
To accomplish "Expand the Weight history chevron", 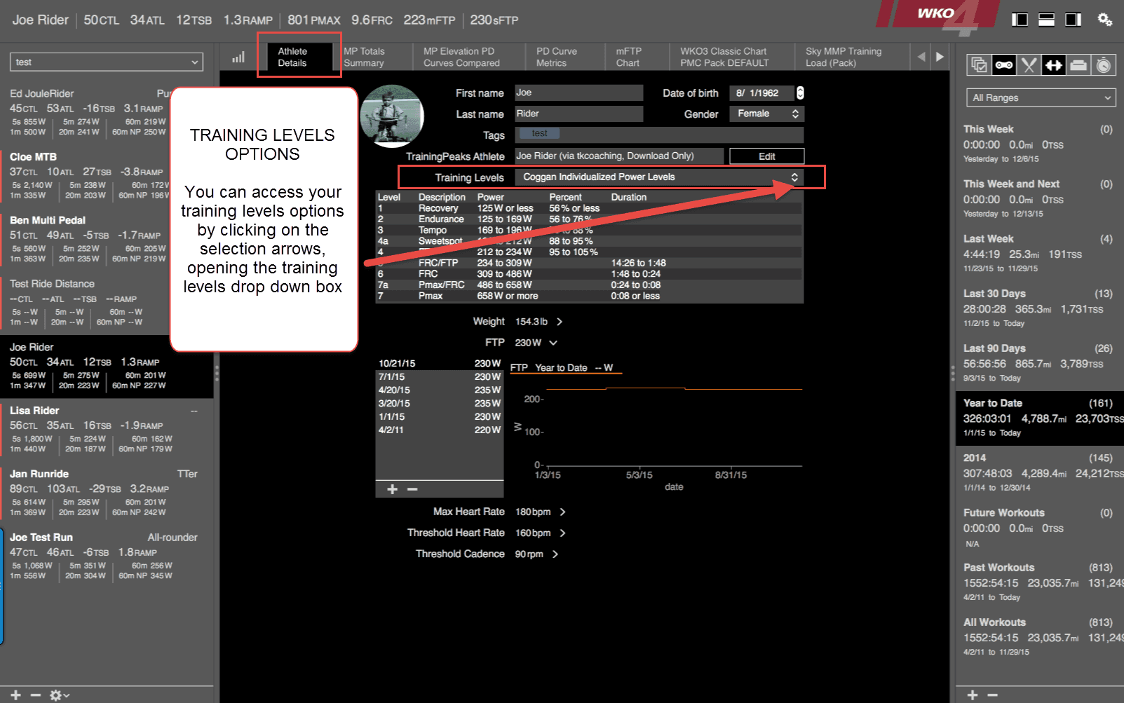I will 560,322.
